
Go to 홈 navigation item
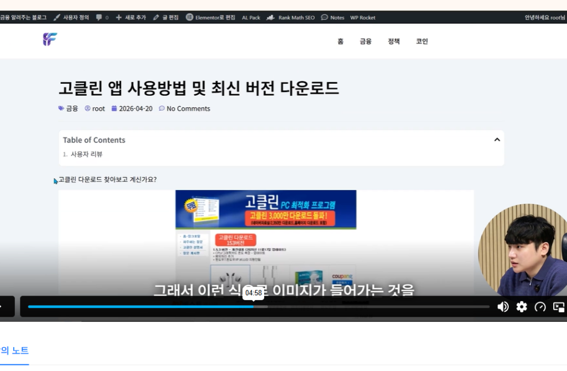[x=341, y=41]
